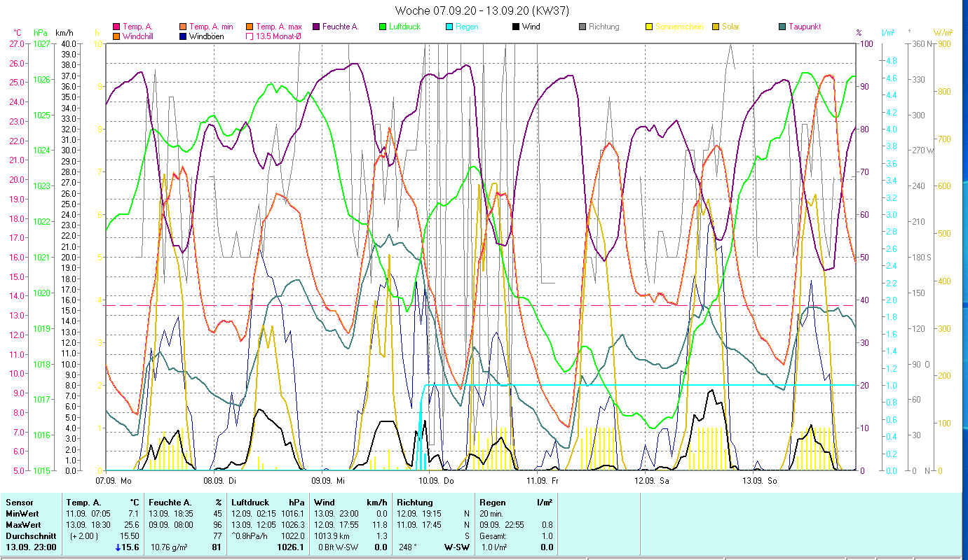Screen dimensions: 968x560
Task: Click the '07.09. Mo' date label
Action: point(114,481)
